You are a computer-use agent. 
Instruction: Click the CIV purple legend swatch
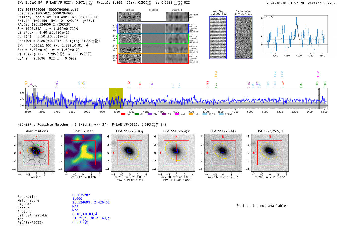point(150,114)
